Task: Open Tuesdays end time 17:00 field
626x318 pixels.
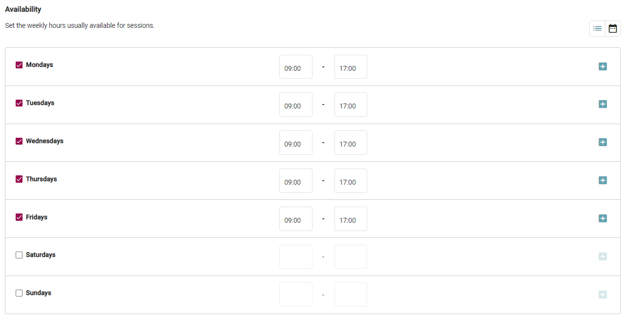Action: tap(351, 105)
